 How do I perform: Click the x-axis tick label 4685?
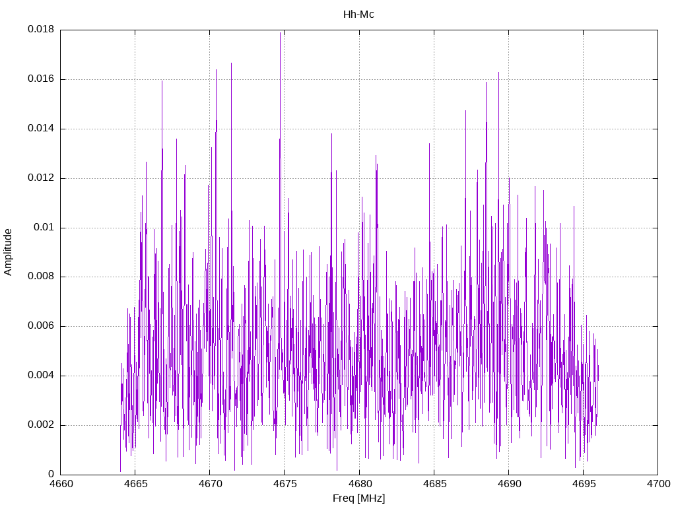pos(434,484)
